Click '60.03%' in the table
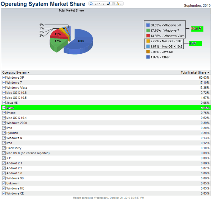Image resolution: width=216 pixels, height=202 pixels. click(204, 78)
